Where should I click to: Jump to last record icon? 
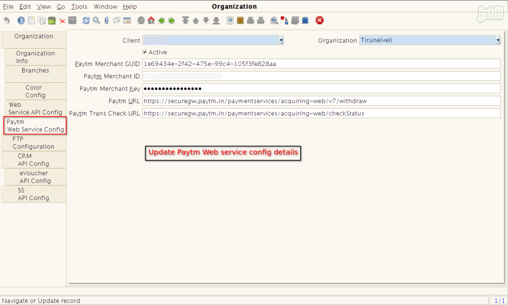coord(216,20)
